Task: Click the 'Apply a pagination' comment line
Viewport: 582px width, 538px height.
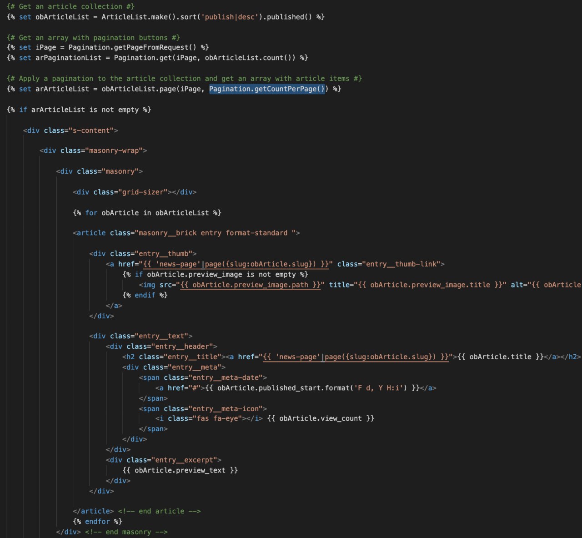Action: click(x=184, y=79)
